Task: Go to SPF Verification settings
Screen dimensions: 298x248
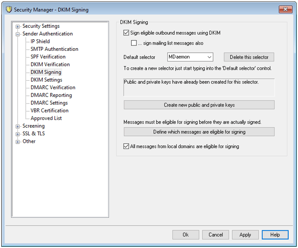Action: point(48,57)
